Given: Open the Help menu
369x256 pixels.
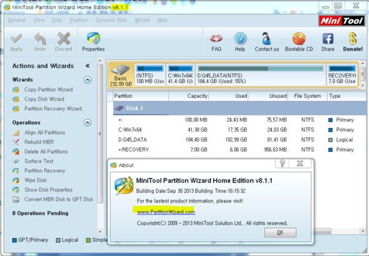Looking at the screenshot, I should [162, 20].
